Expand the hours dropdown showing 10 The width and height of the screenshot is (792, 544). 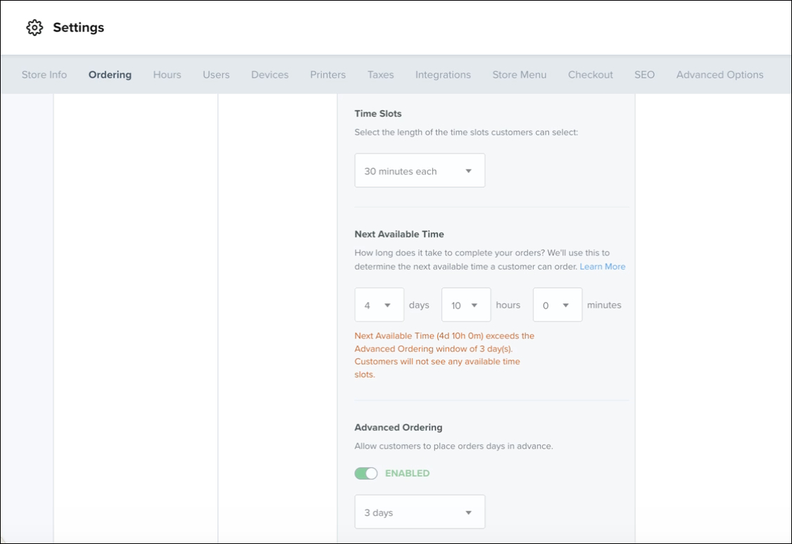(x=465, y=305)
